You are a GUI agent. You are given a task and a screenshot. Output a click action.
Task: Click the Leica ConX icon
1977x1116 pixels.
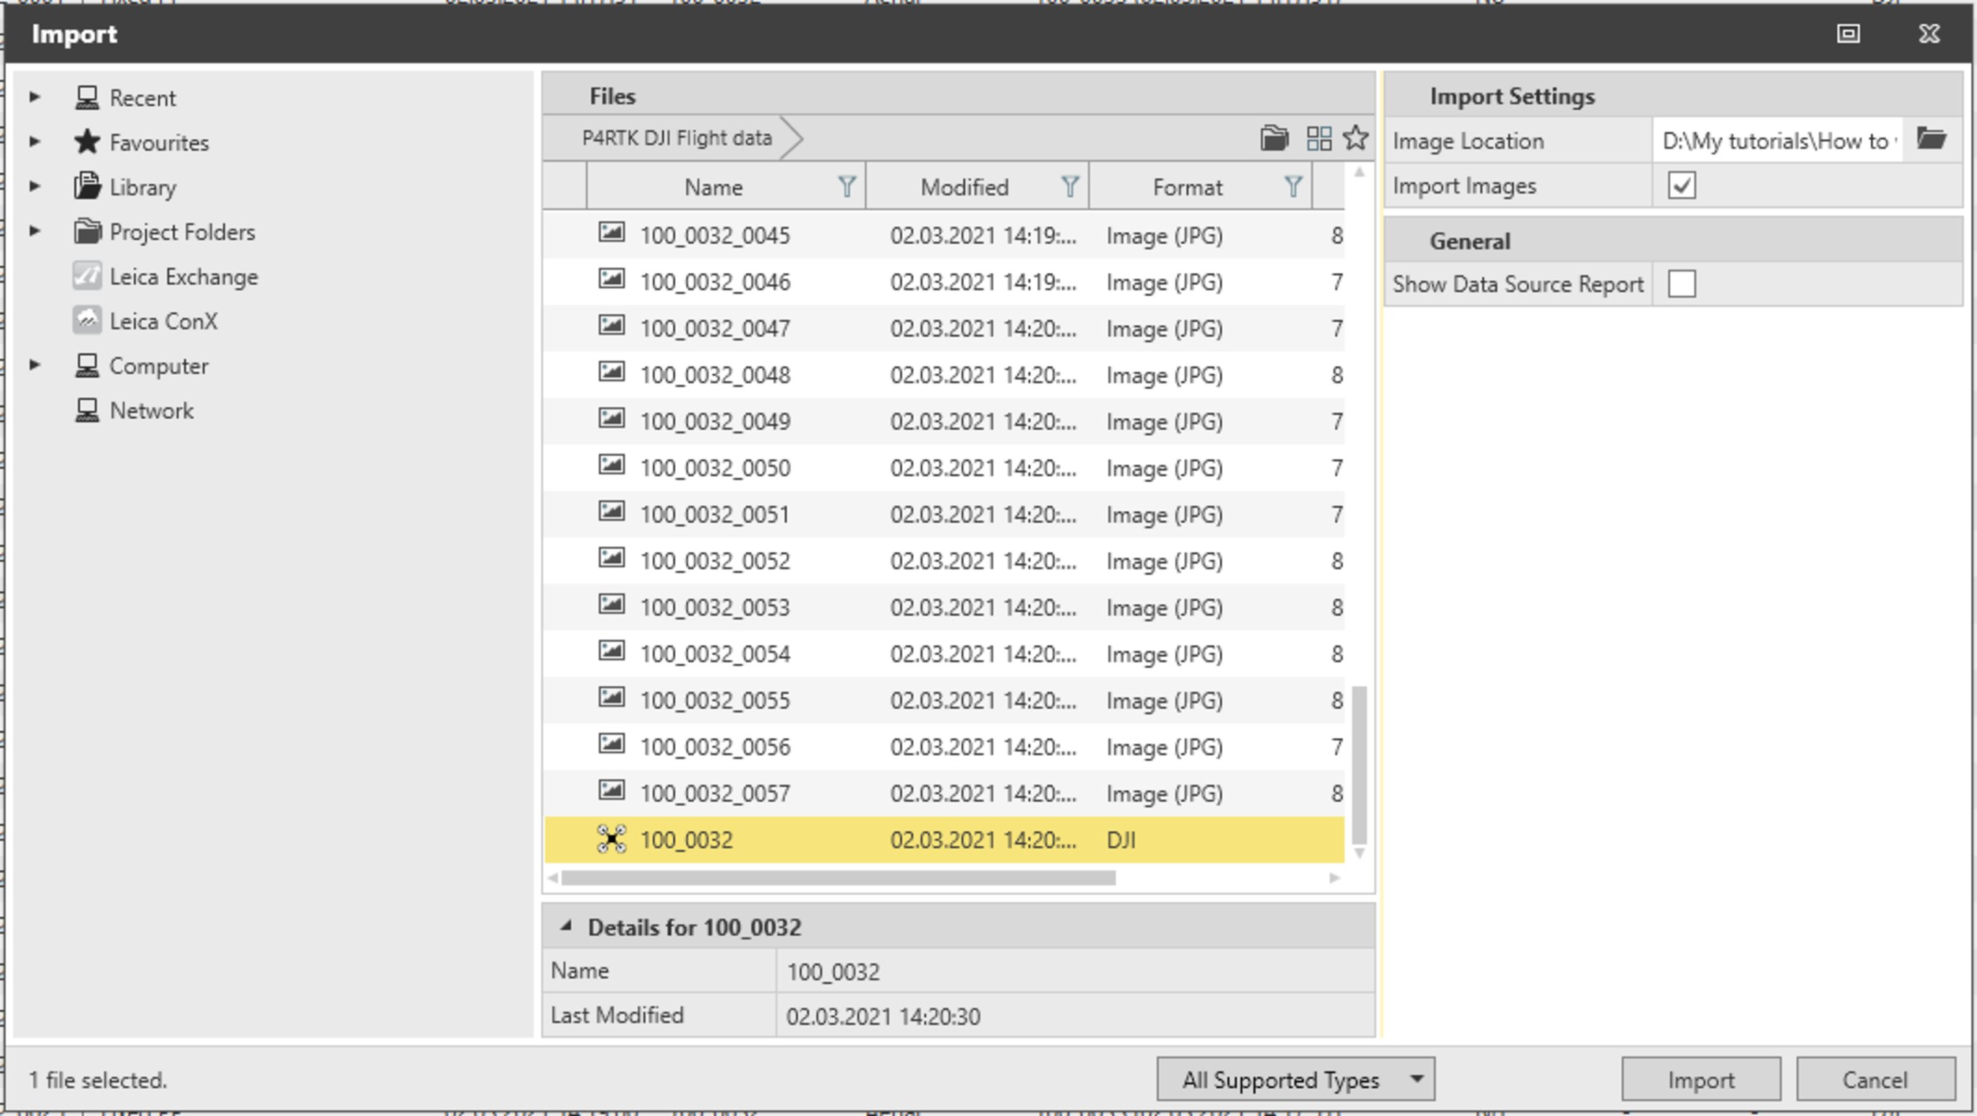pos(86,320)
